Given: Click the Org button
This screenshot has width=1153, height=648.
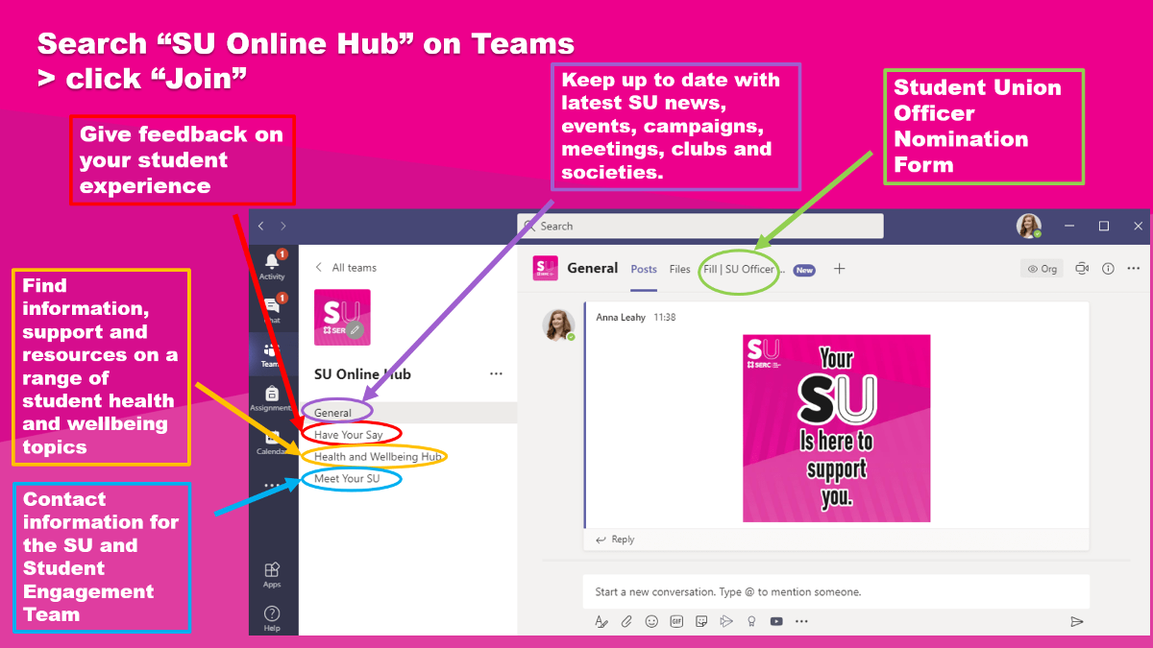Looking at the screenshot, I should point(1042,269).
